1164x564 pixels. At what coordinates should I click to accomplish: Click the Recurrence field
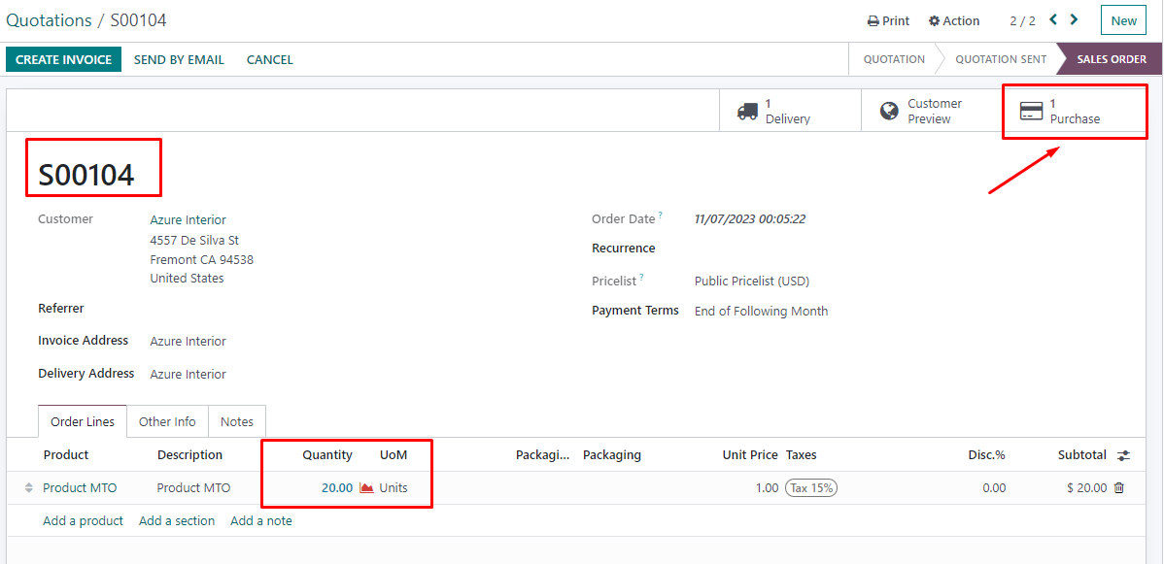point(624,249)
